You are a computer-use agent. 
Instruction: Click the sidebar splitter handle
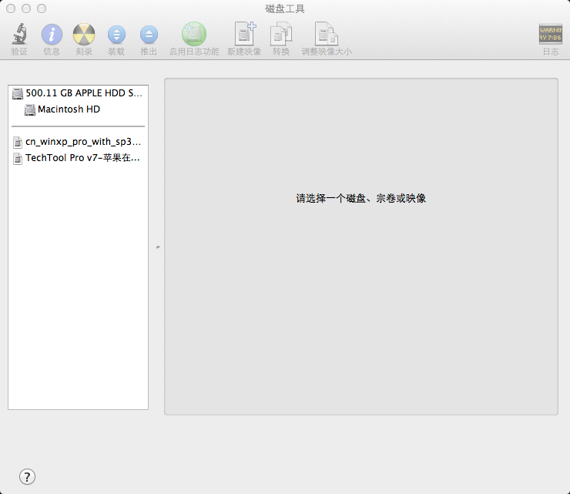tap(157, 247)
